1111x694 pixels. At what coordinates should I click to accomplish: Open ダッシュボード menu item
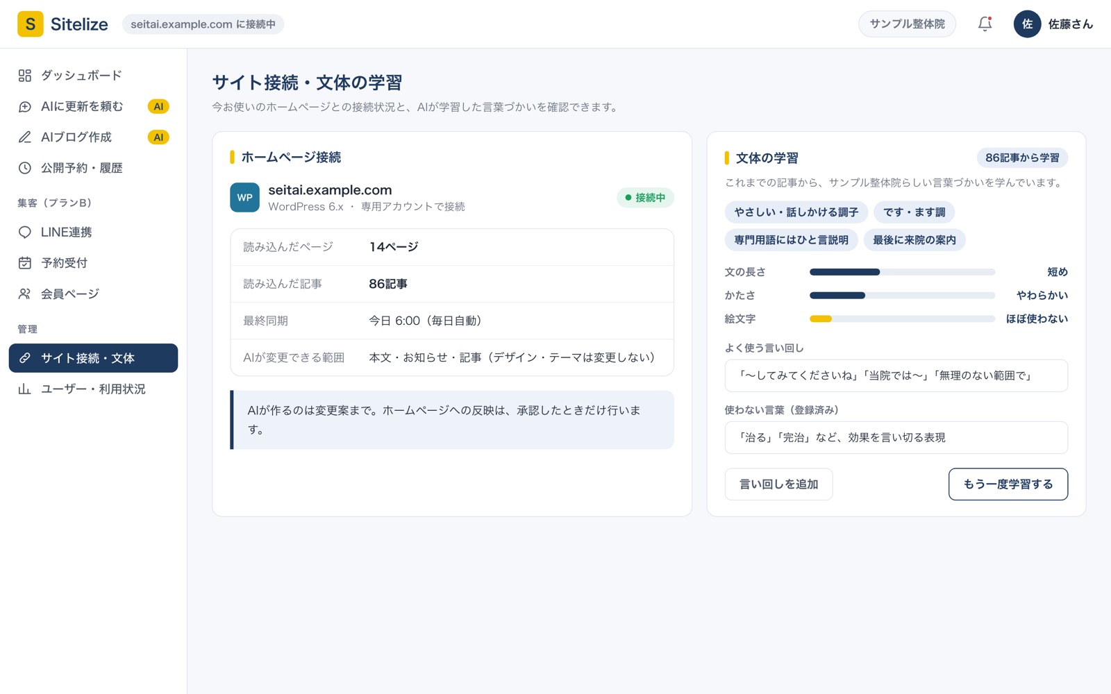point(93,76)
